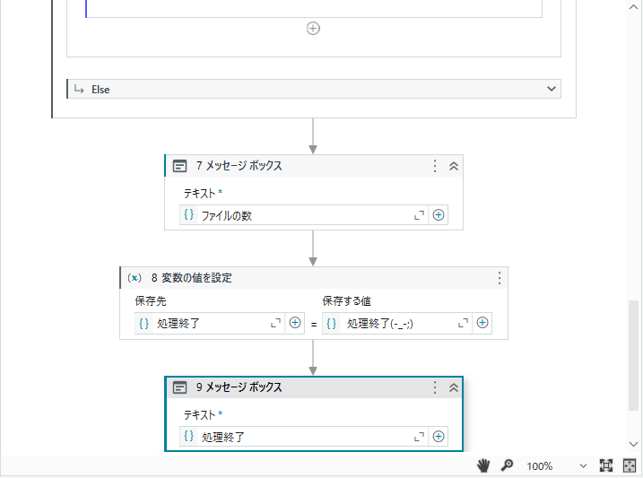Edit the ファイルの数 text input field
Viewport: 643px width, 478px height.
click(x=303, y=215)
